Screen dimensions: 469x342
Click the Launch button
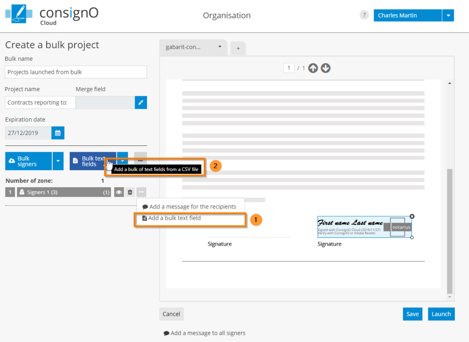click(x=441, y=314)
